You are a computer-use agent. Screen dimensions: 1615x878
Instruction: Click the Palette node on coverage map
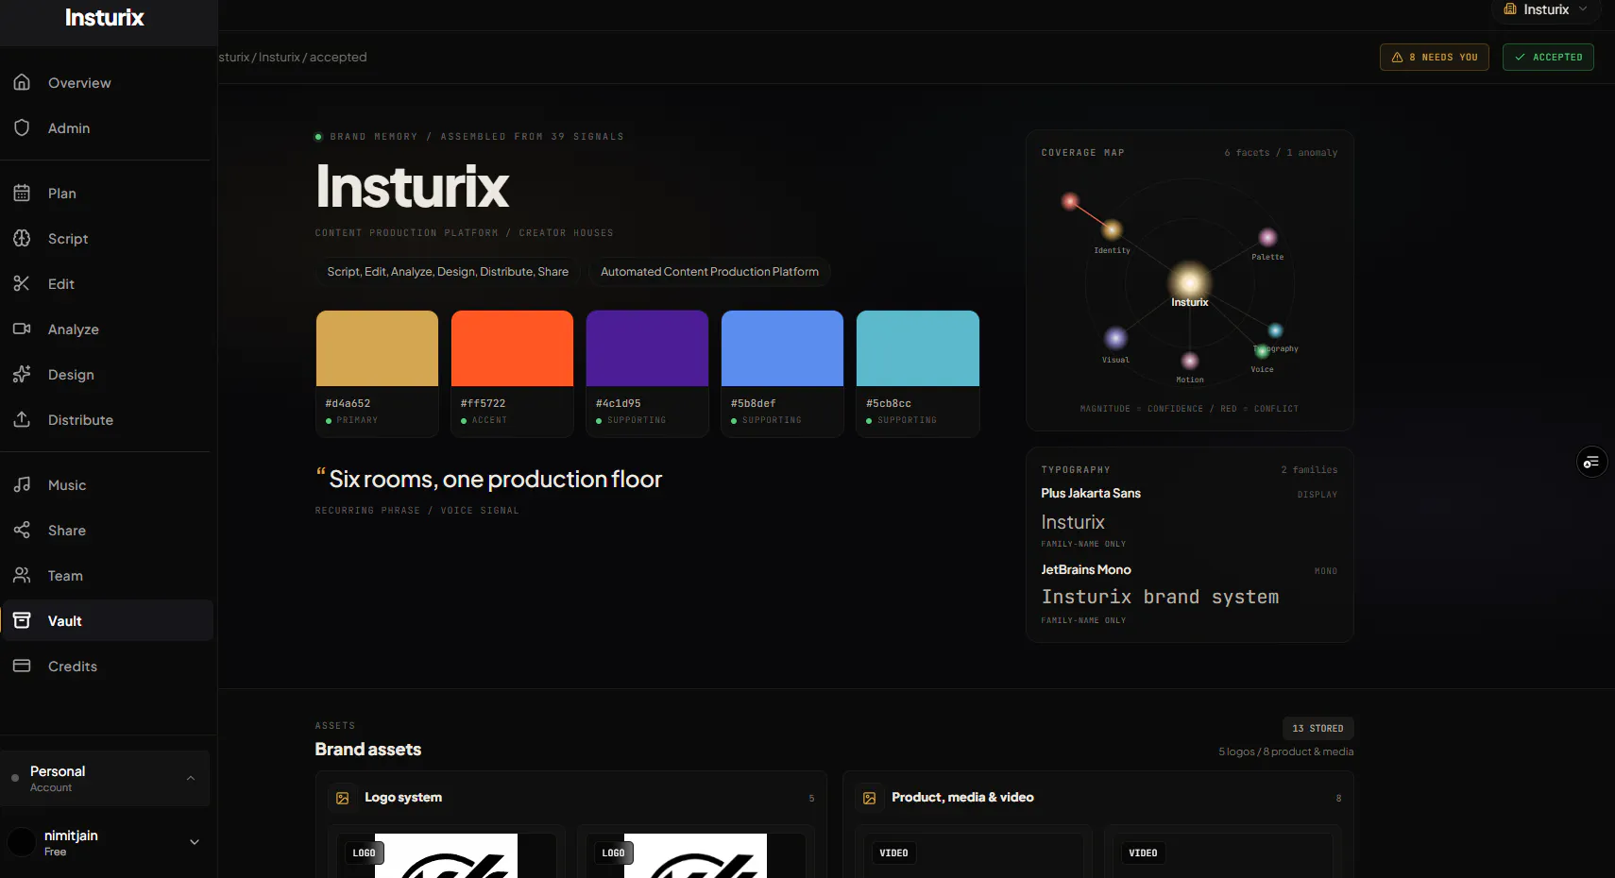(1267, 237)
